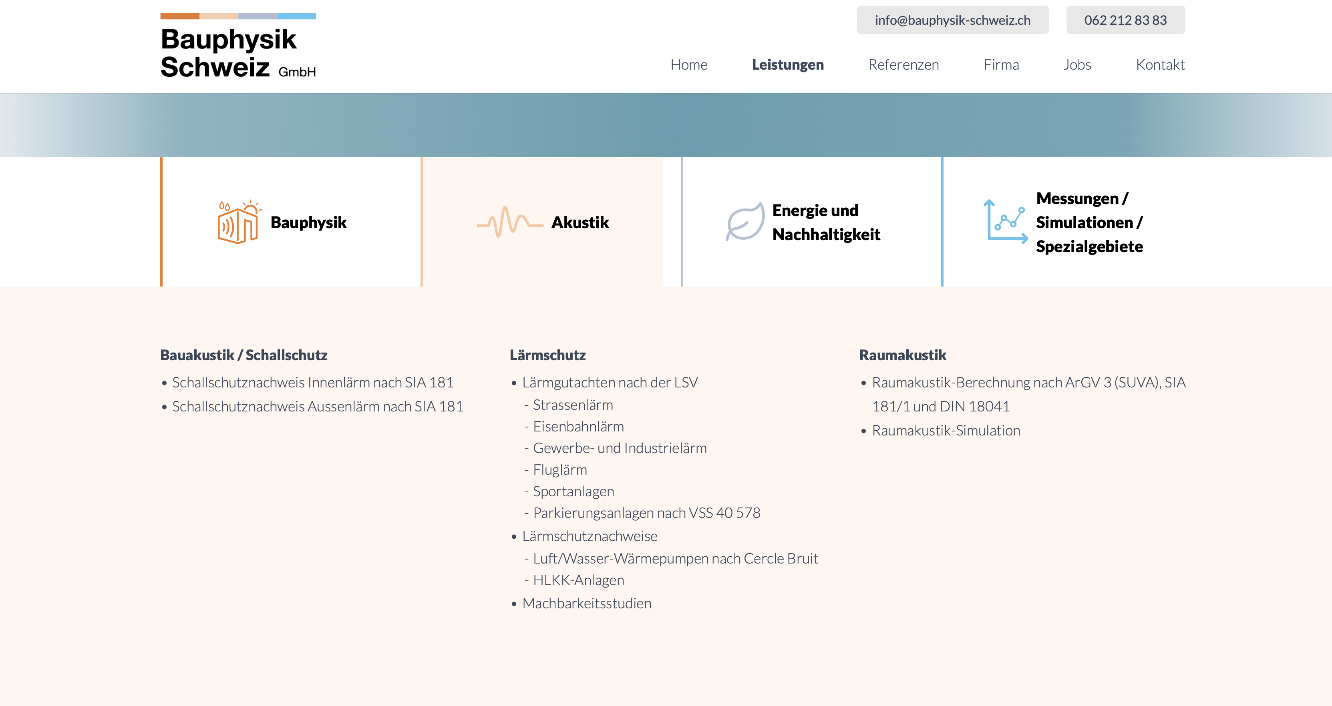Click the Strassenlärm sub-item
1332x706 pixels.
pyautogui.click(x=573, y=405)
